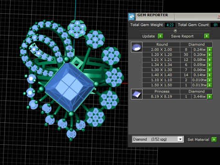This screenshot has height=165, width=220.
Task: Click the 0.013tw weight cell
Action: click(x=199, y=85)
